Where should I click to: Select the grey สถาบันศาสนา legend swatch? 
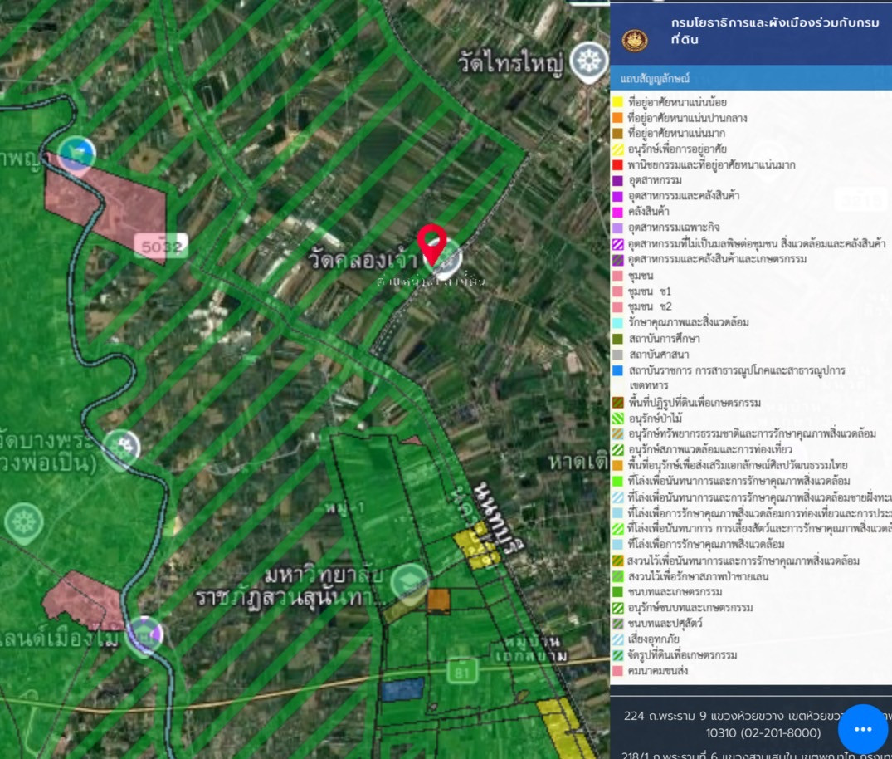coord(617,354)
